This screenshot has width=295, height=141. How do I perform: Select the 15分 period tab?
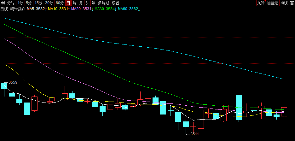click(x=38, y=3)
